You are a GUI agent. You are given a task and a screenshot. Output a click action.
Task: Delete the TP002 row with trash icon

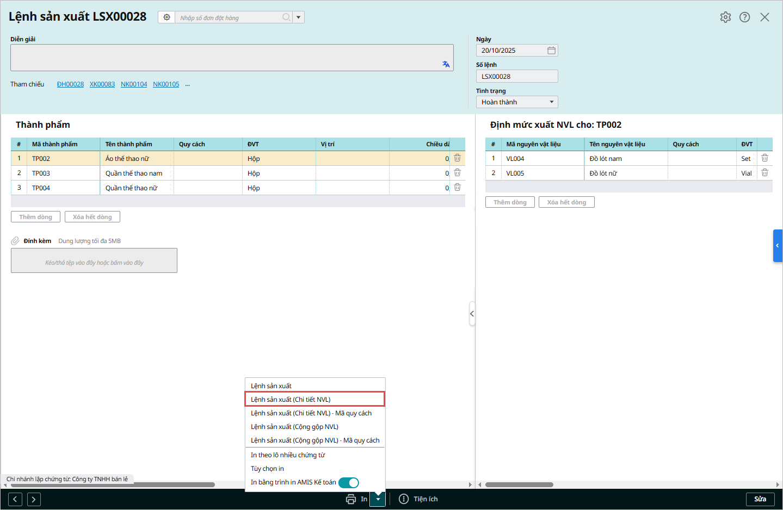(x=457, y=158)
